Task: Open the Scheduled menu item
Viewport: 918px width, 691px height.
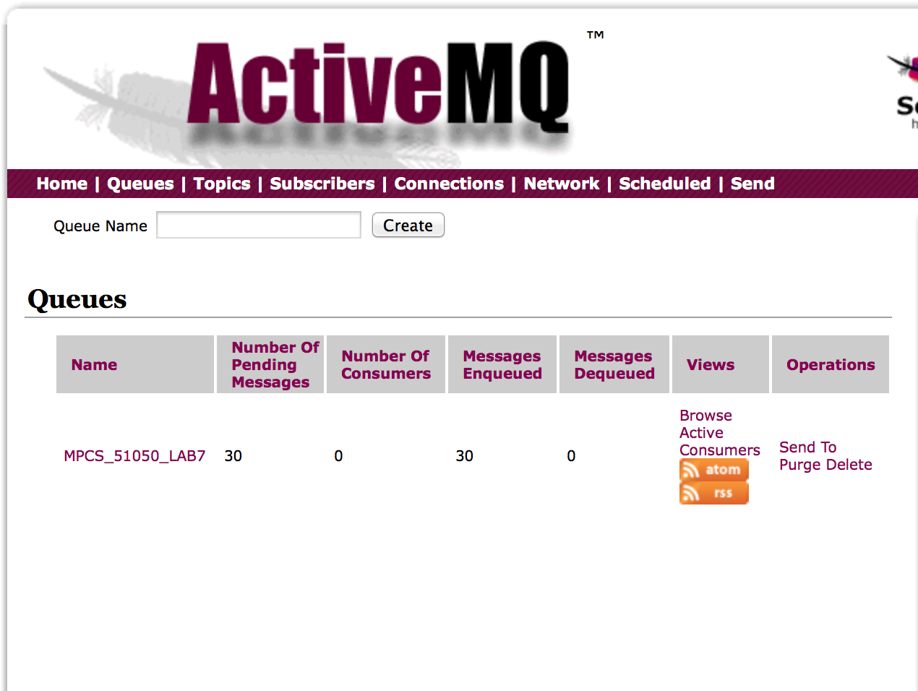Action: (x=665, y=184)
